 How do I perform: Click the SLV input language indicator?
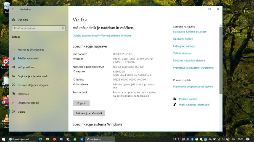[233, 139]
